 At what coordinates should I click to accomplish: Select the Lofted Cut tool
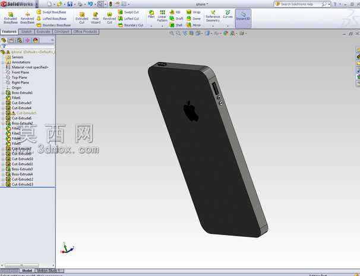click(129, 18)
